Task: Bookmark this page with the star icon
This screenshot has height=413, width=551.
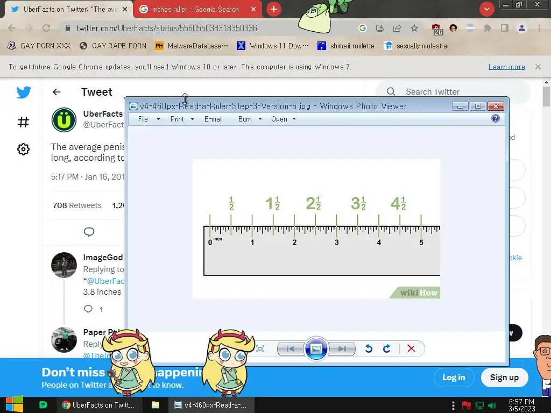Action: coord(414,28)
